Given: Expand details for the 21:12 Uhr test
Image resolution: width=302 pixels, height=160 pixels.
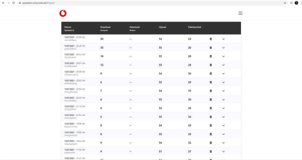Looking at the screenshot, I should click(223, 108).
